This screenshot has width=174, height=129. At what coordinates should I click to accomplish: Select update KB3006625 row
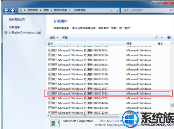(109, 65)
